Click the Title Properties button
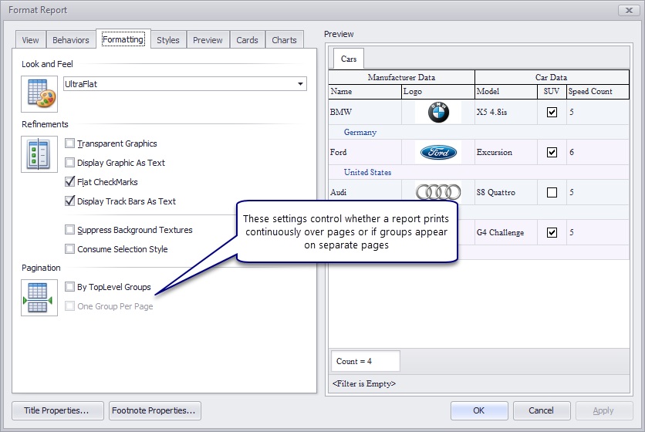This screenshot has height=432, width=645. tap(58, 410)
